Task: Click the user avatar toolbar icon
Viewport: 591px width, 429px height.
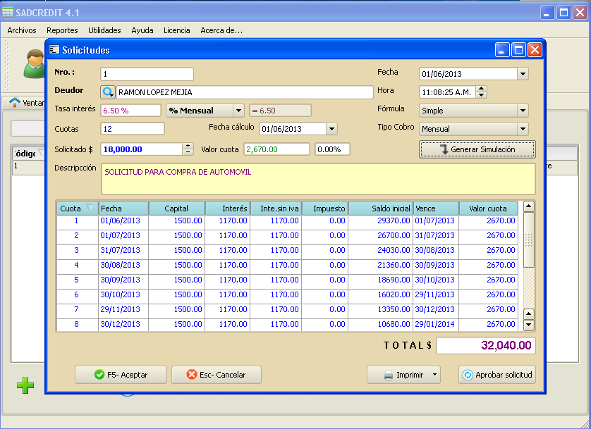Action: (x=34, y=66)
